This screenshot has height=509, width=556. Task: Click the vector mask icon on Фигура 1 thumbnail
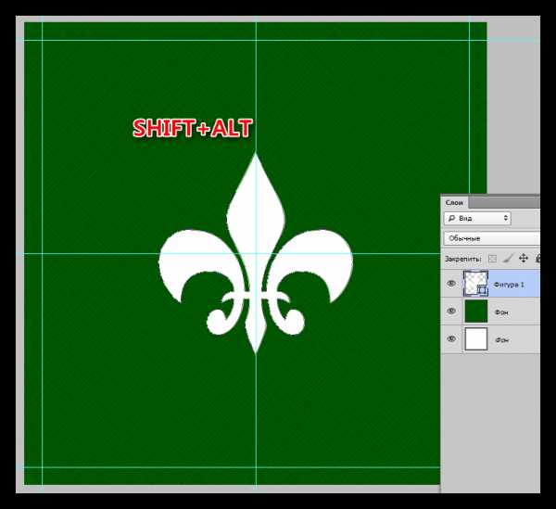click(x=482, y=290)
